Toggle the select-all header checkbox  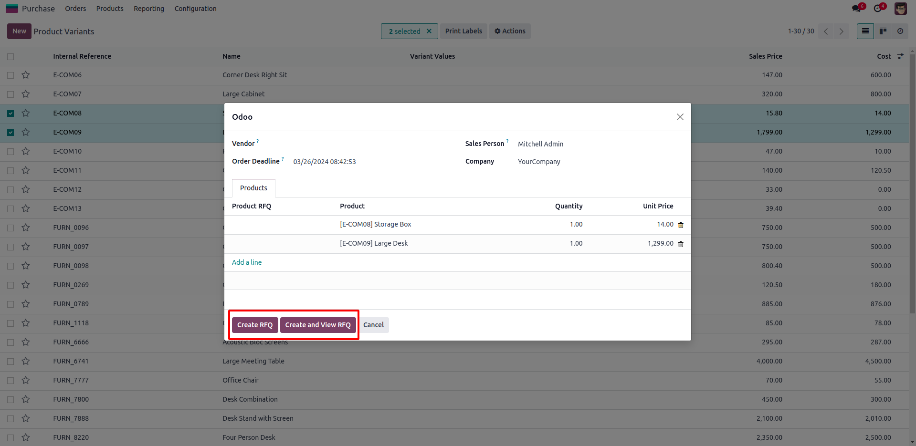11,57
